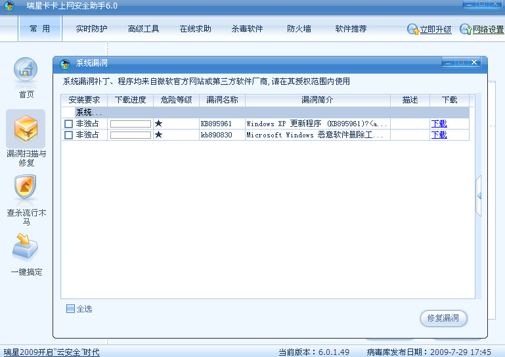Open the 首页 home icon in sidebar
Image resolution: width=505 pixels, height=357 pixels.
point(26,70)
